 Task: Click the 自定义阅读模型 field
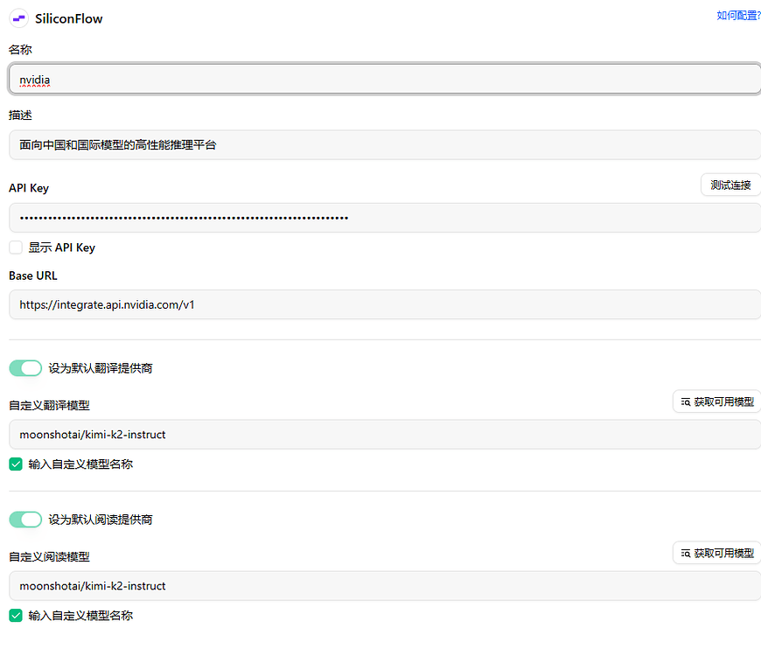coord(385,586)
